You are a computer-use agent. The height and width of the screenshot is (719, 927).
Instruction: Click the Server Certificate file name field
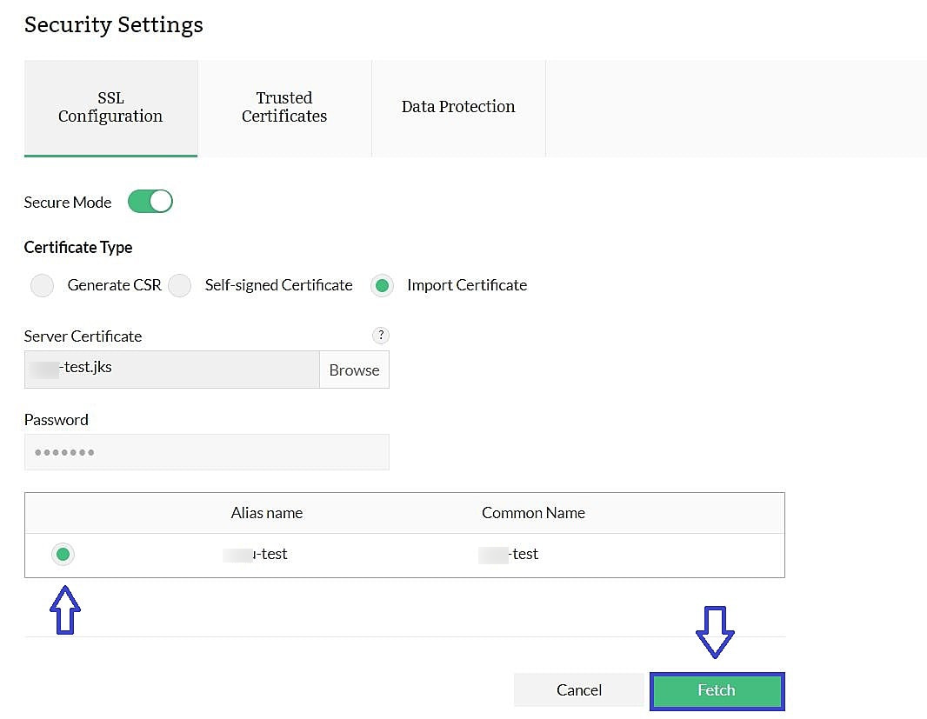(x=172, y=369)
